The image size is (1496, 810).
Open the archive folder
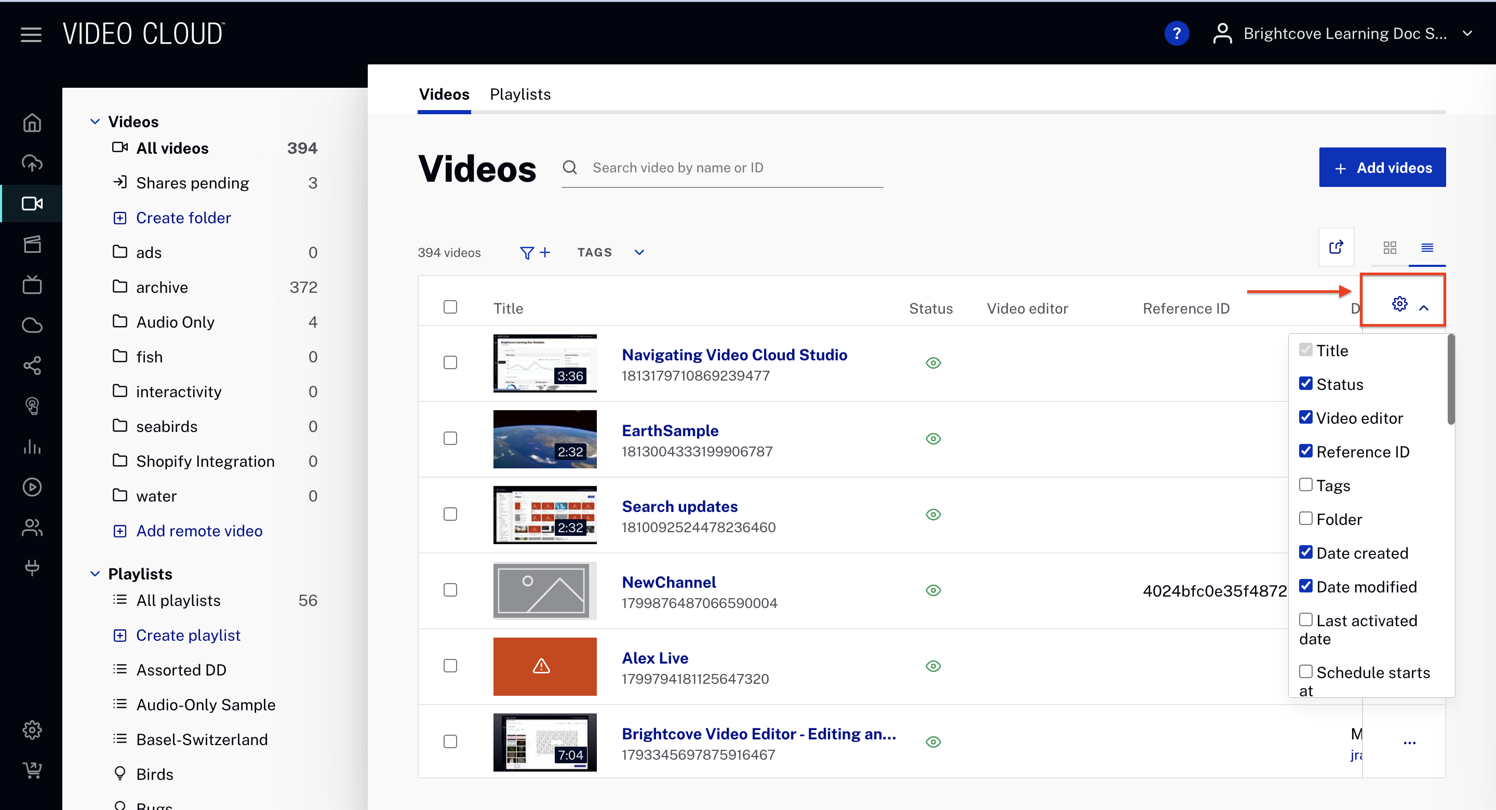162,288
